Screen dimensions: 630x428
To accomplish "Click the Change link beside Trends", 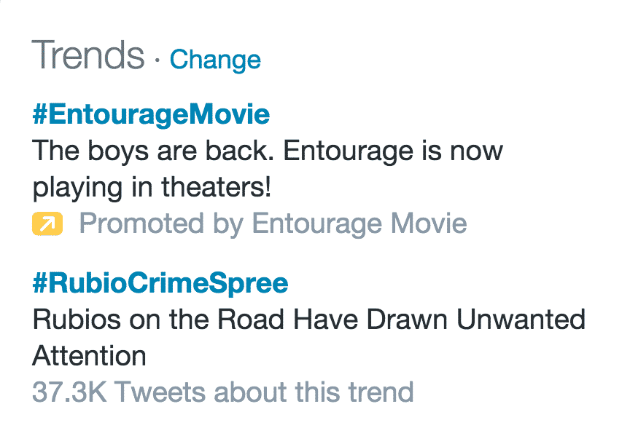I will click(x=215, y=60).
